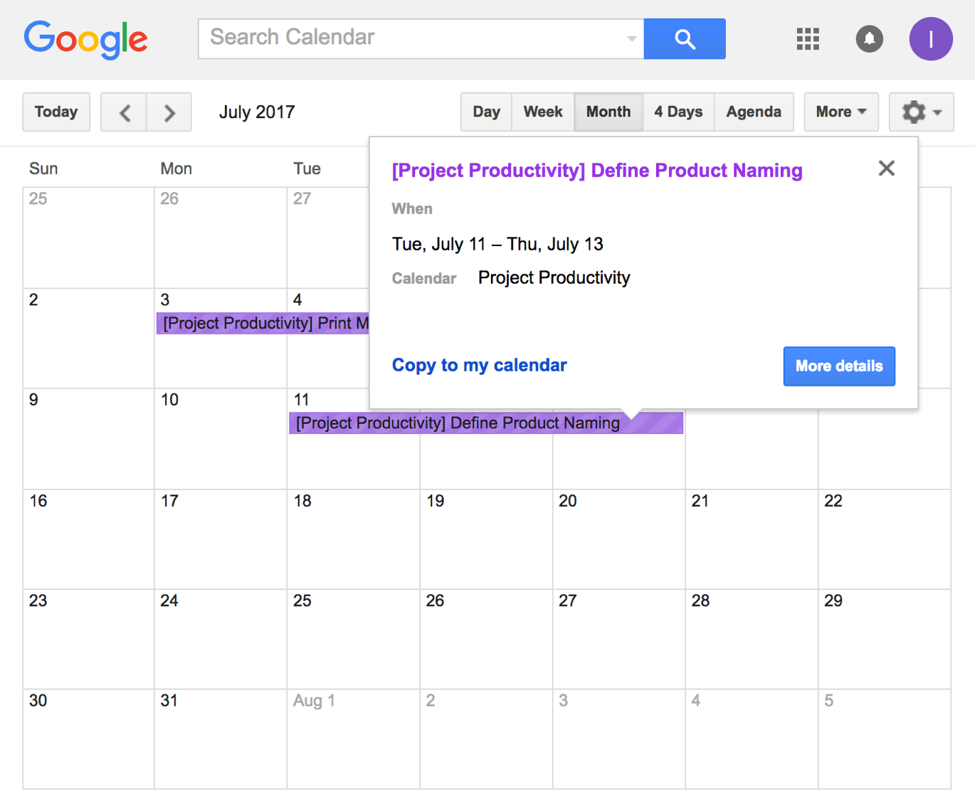The image size is (975, 811).
Task: Click the blue search magnifier button
Action: pyautogui.click(x=685, y=39)
